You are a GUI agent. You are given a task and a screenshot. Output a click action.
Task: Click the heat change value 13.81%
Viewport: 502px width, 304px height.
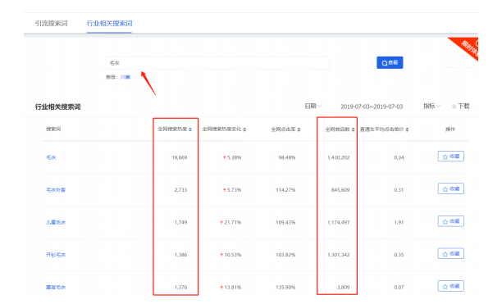[x=233, y=288]
